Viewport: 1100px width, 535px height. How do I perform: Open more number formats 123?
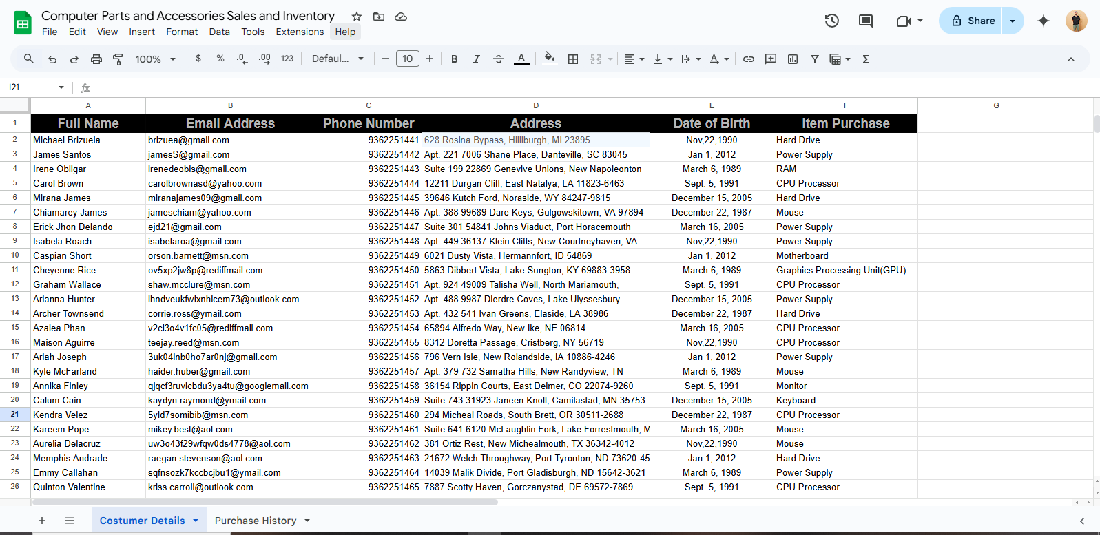click(287, 59)
